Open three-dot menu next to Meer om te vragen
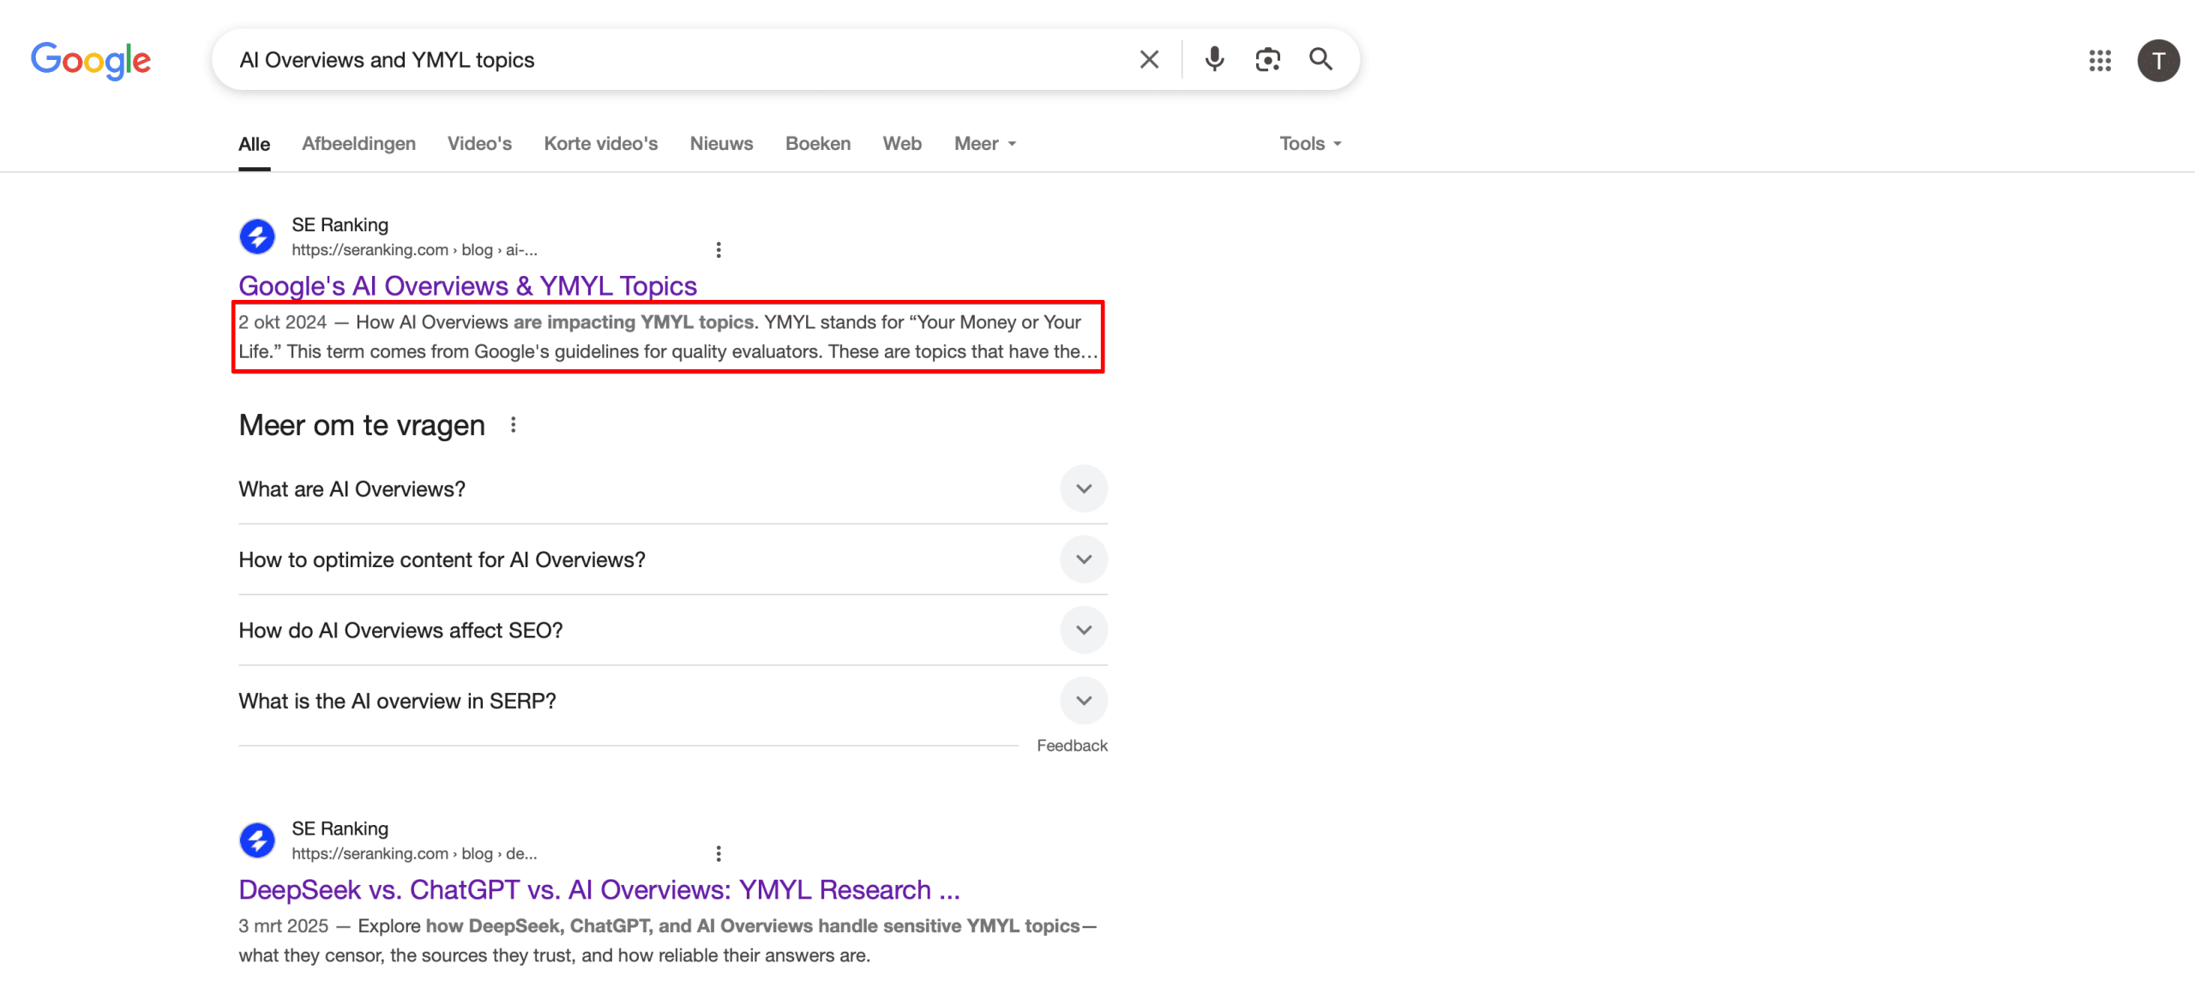This screenshot has width=2195, height=987. [513, 424]
